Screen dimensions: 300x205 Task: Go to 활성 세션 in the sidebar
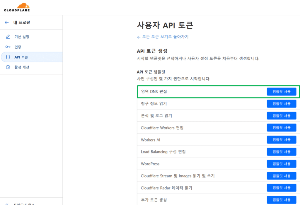click(22, 67)
